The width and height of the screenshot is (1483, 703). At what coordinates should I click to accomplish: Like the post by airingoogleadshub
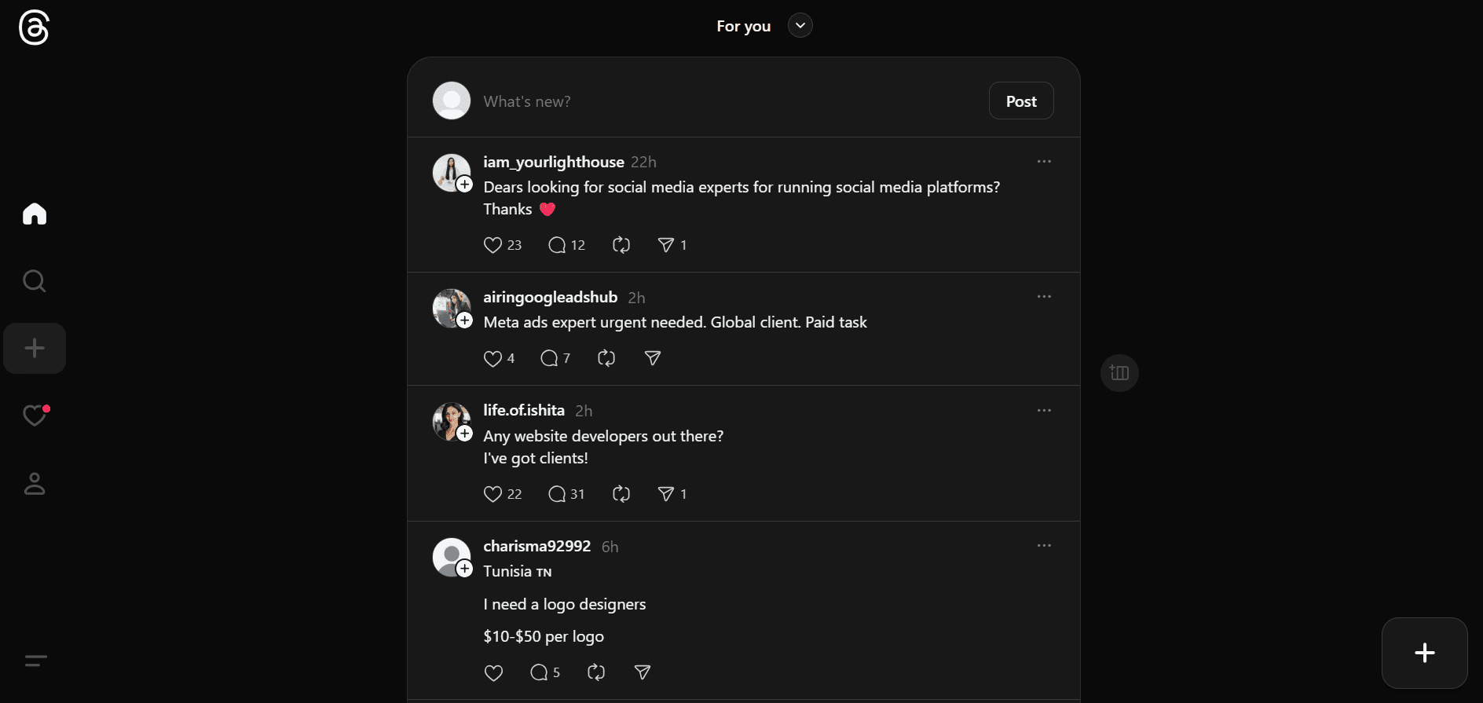point(493,358)
